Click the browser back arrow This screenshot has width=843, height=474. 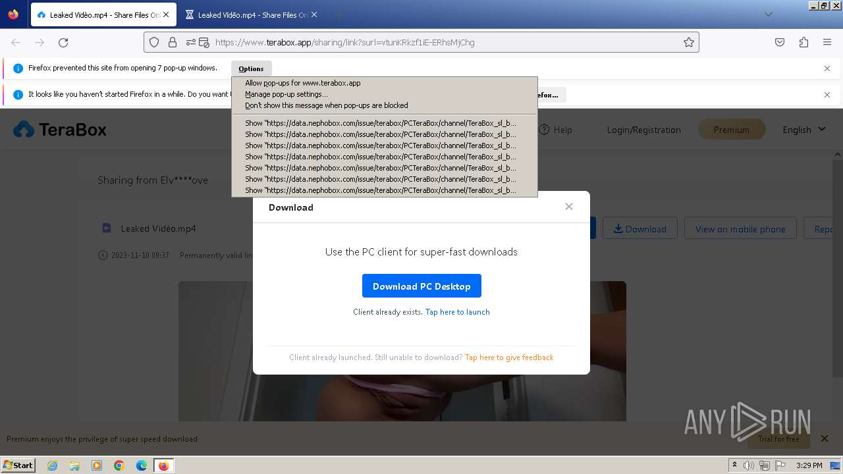16,42
